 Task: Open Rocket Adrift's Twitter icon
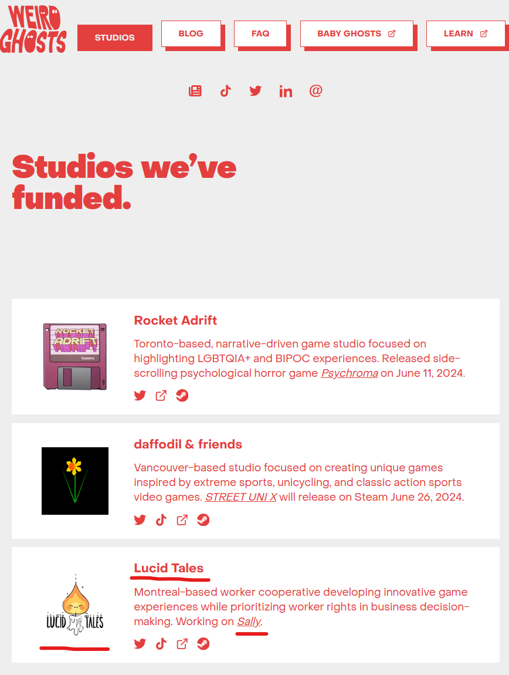click(140, 396)
